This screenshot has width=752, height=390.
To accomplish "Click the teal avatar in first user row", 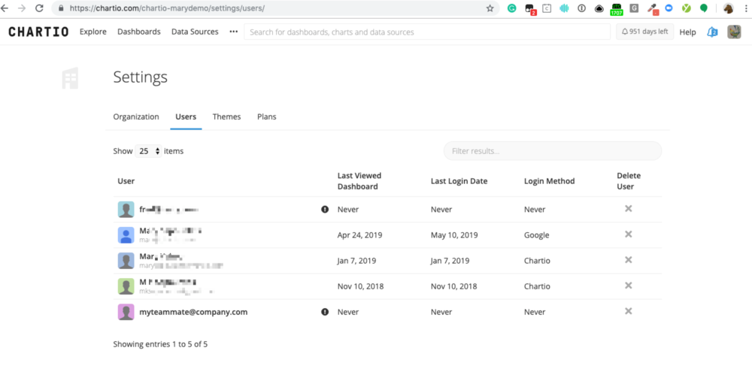I will (x=126, y=210).
